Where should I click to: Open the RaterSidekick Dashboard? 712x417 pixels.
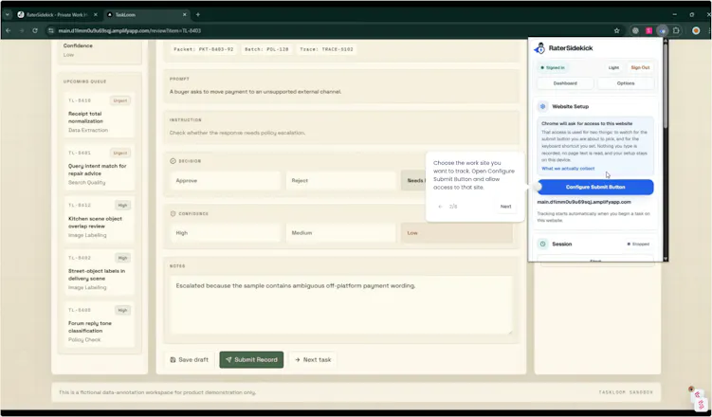tap(565, 83)
